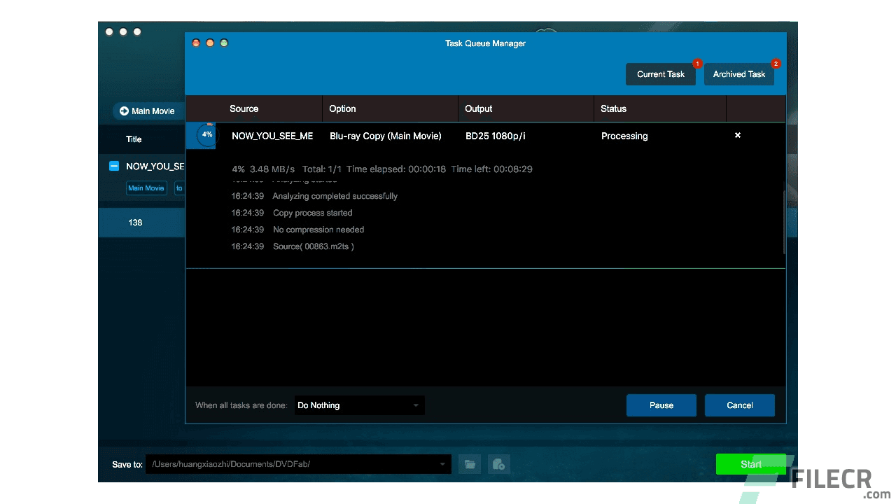Click the Main Movie mode switcher button

pyautogui.click(x=148, y=111)
